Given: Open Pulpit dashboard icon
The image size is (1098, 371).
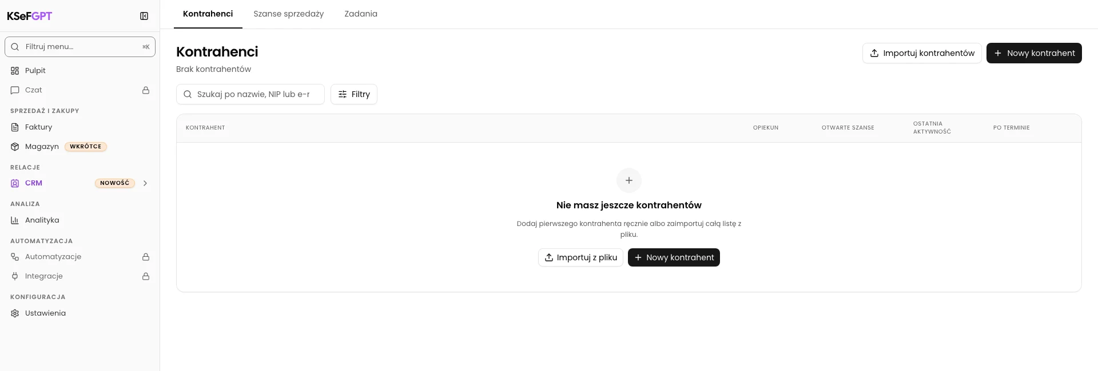Looking at the screenshot, I should (x=15, y=71).
